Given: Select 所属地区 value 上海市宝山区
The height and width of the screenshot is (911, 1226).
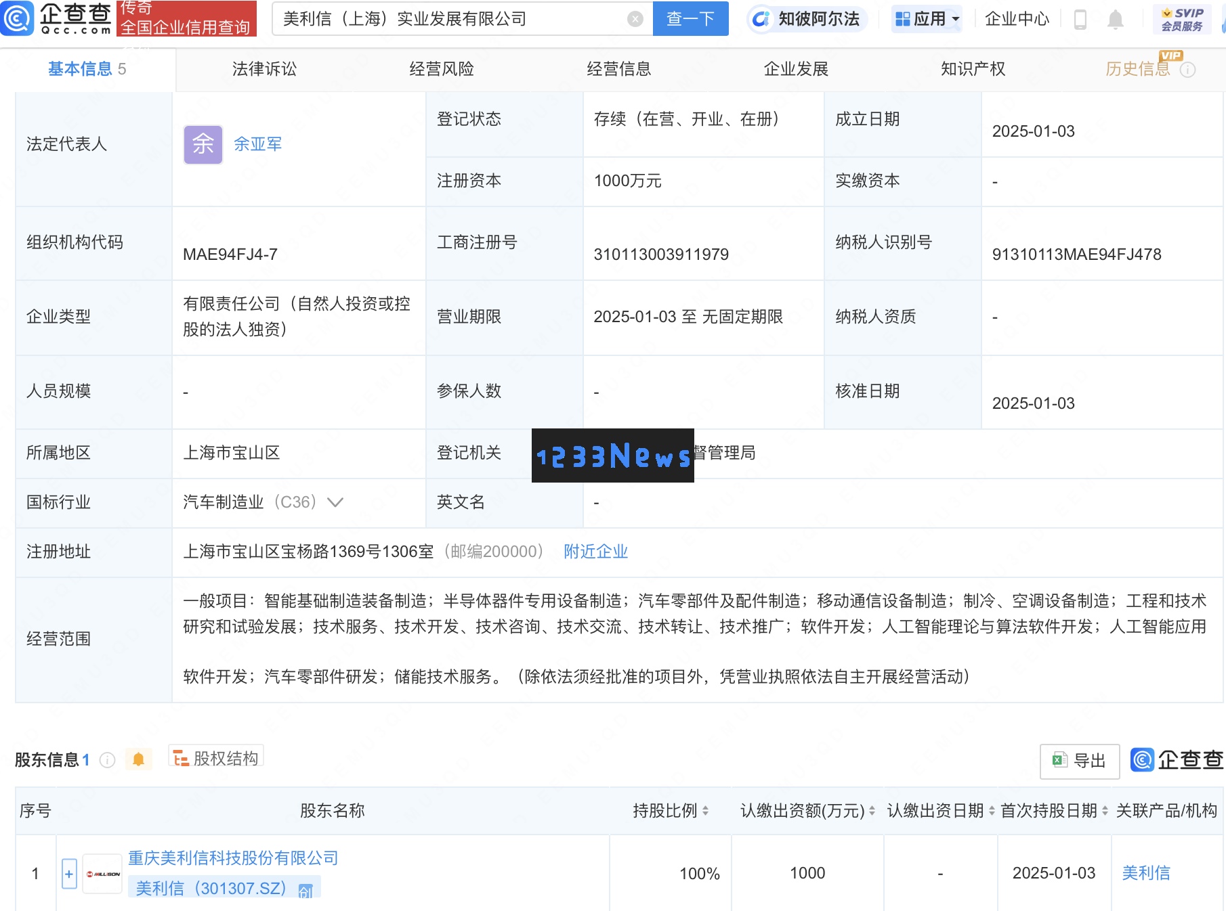Looking at the screenshot, I should coord(232,453).
